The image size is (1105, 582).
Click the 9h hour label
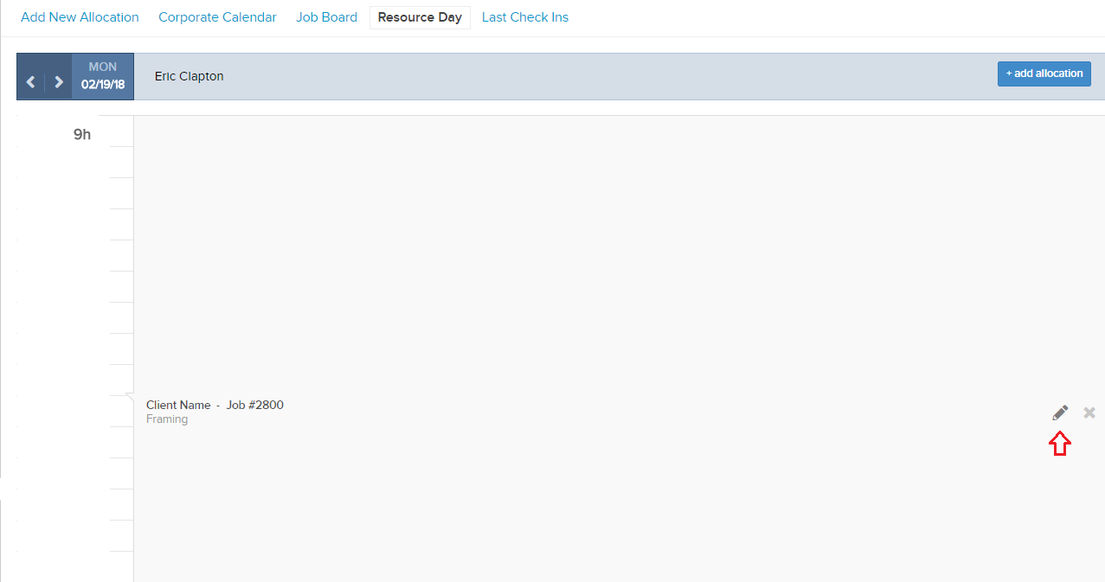[x=82, y=134]
